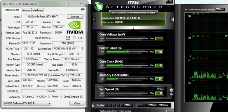Click the Fan Speed slider

pos(127,93)
